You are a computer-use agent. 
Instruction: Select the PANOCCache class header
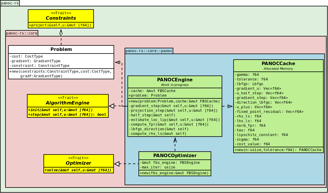[278, 66]
